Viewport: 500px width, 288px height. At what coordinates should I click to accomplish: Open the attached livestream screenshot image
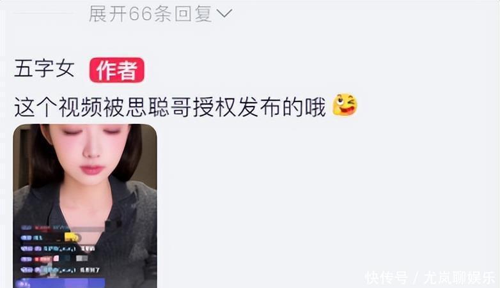pyautogui.click(x=85, y=206)
